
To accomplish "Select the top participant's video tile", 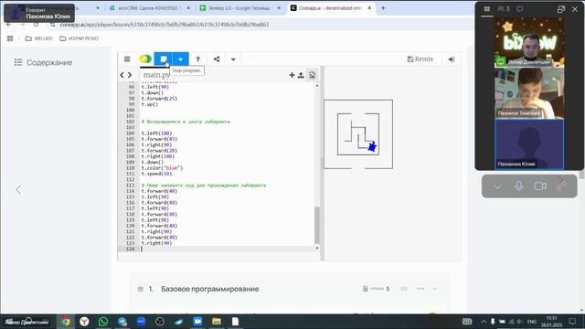I will point(529,42).
